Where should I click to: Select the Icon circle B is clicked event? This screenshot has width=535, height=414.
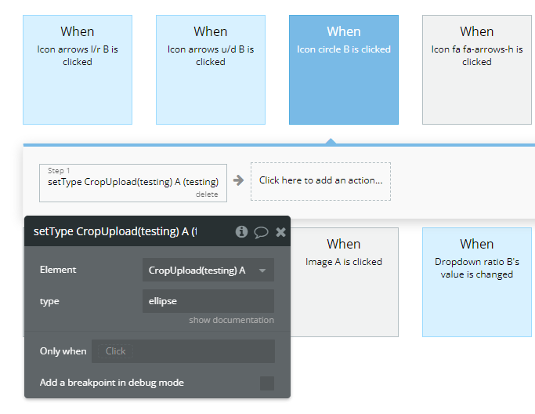coord(344,70)
